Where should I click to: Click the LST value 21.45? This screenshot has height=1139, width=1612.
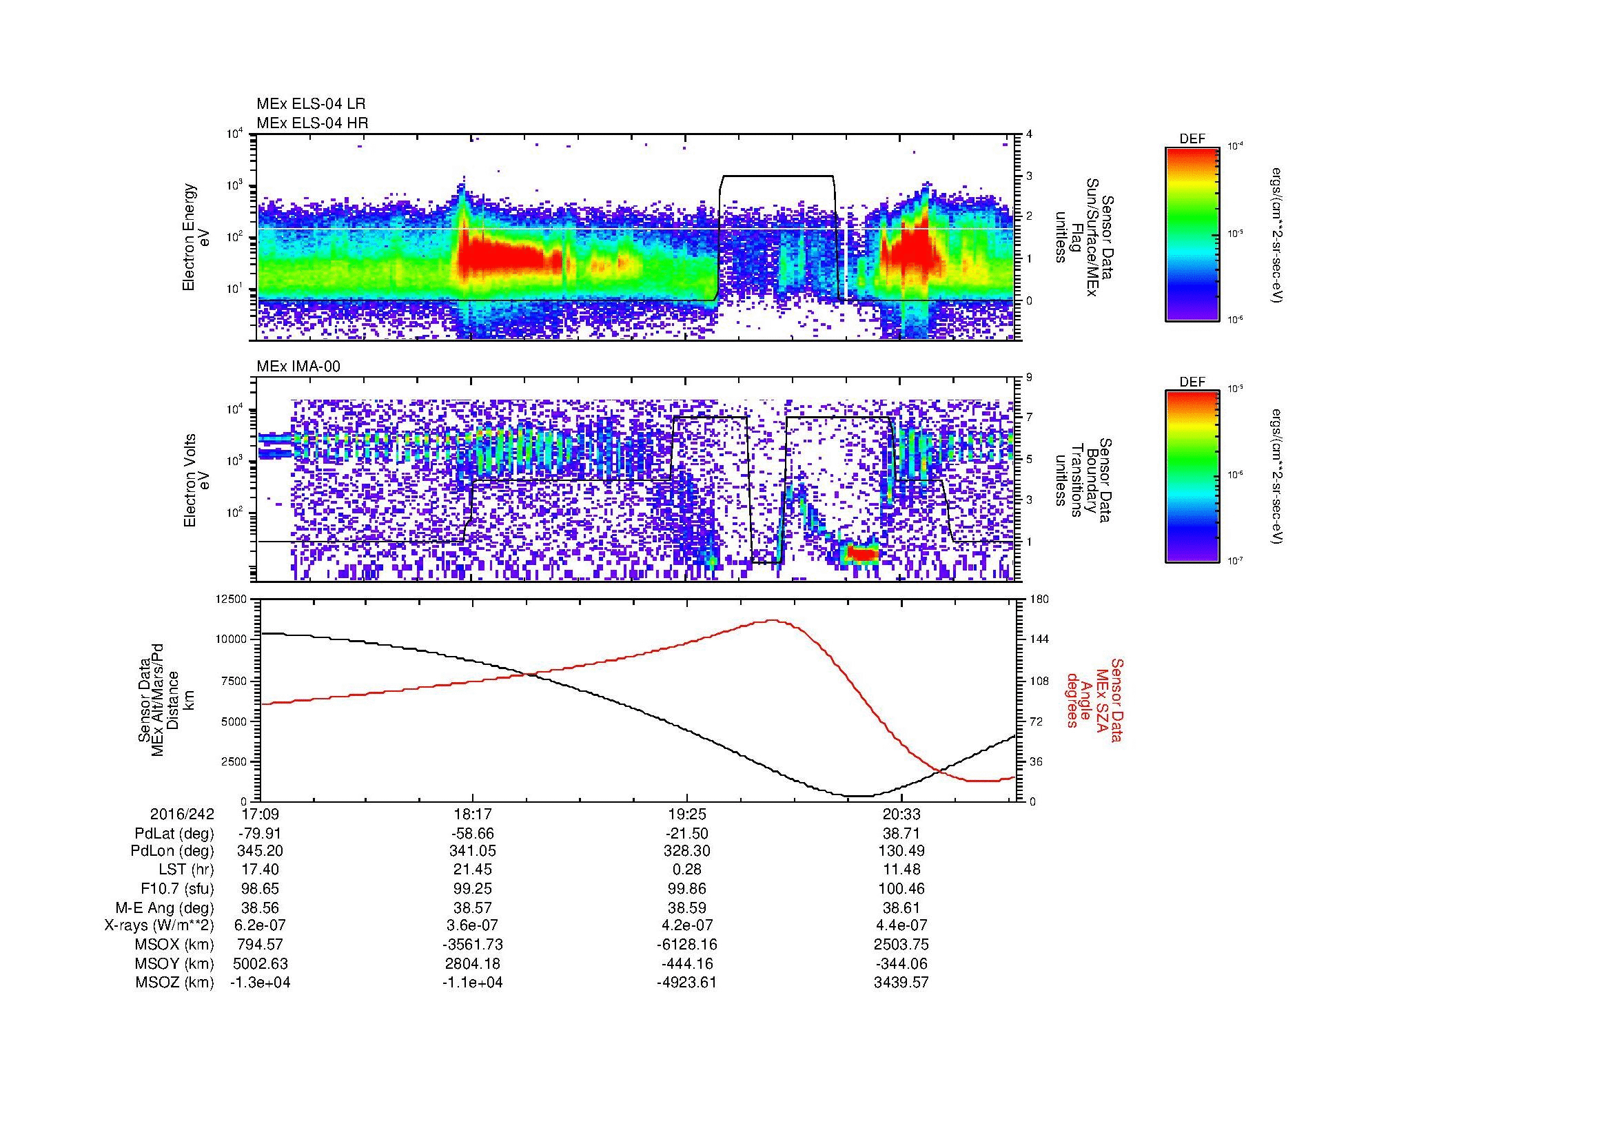[x=473, y=871]
